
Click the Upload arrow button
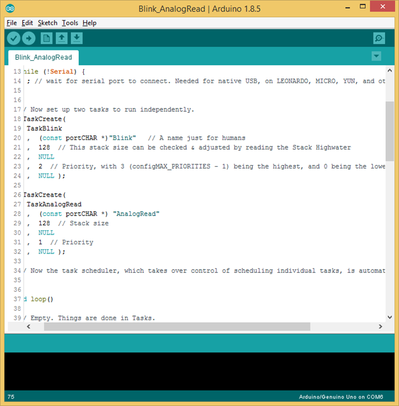[x=29, y=38]
